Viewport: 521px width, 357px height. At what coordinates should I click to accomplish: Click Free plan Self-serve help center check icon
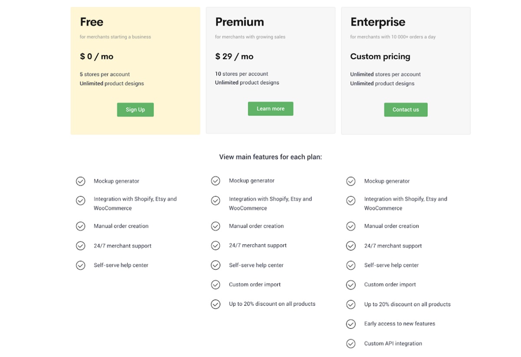pyautogui.click(x=80, y=265)
